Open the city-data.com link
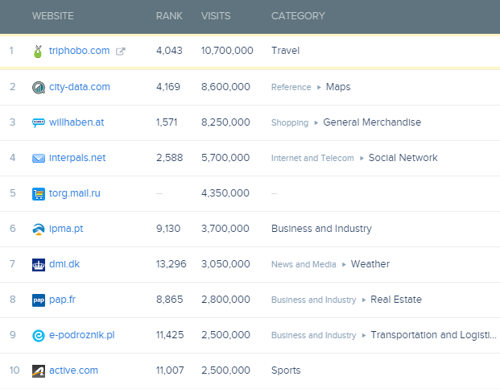The height and width of the screenshot is (389, 500). (80, 87)
